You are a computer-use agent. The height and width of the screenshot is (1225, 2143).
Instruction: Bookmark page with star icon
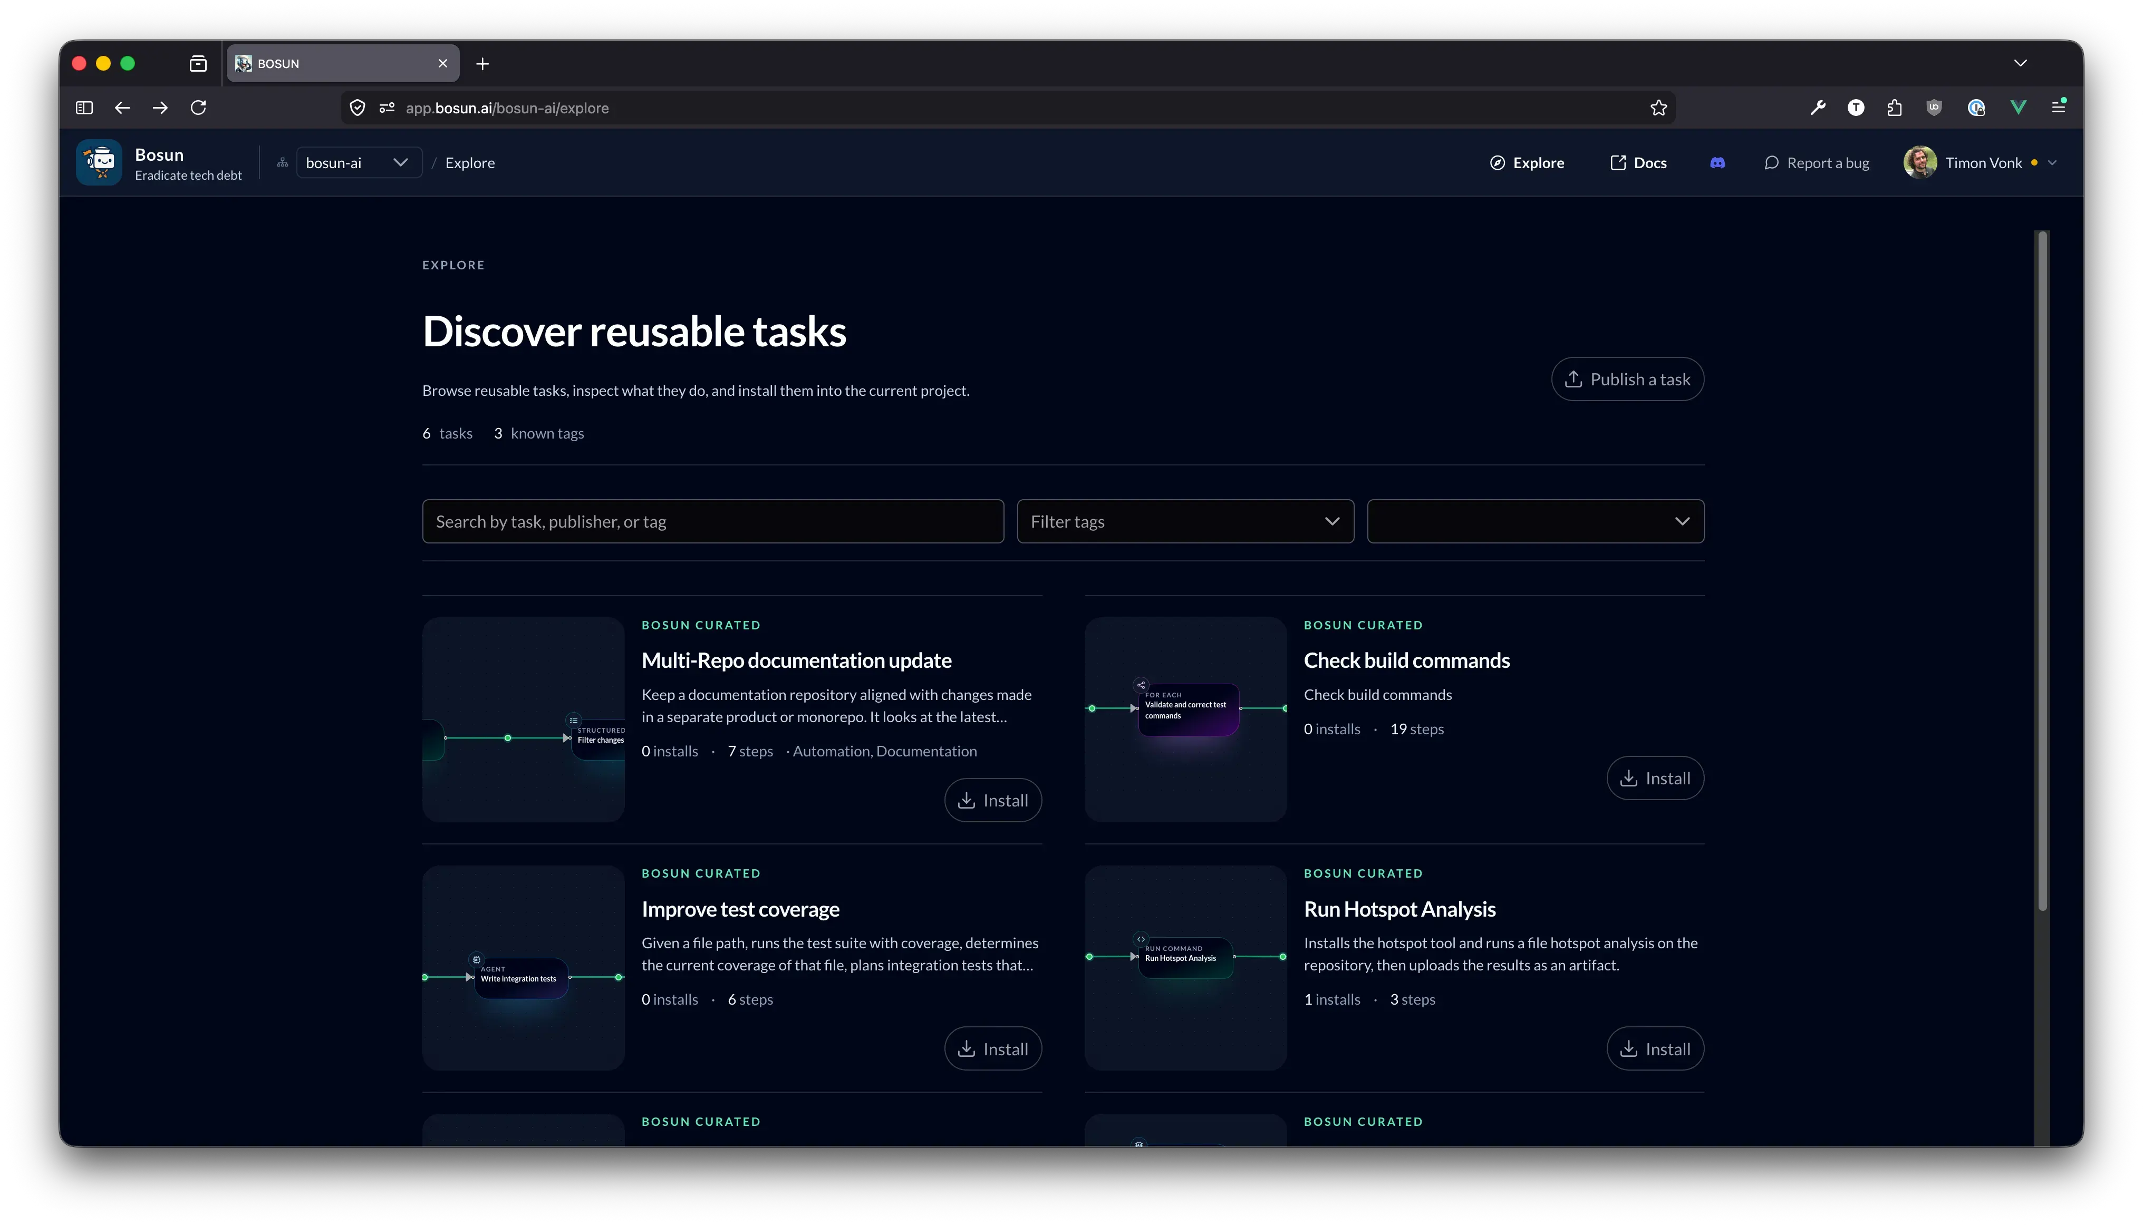pyautogui.click(x=1658, y=108)
